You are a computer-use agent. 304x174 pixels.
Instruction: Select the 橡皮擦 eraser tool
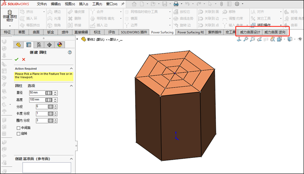(76, 12)
